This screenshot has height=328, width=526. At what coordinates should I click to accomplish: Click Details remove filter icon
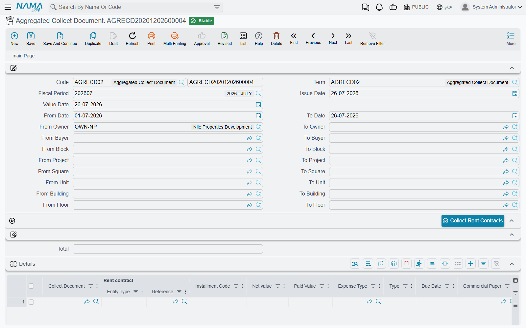click(496, 264)
